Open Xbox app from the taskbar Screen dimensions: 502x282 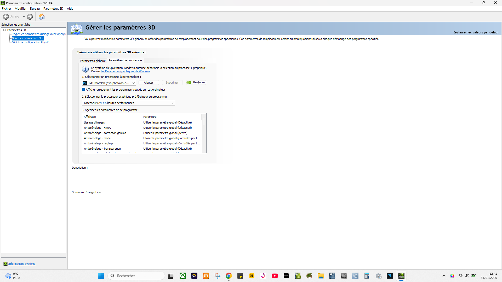point(183,276)
